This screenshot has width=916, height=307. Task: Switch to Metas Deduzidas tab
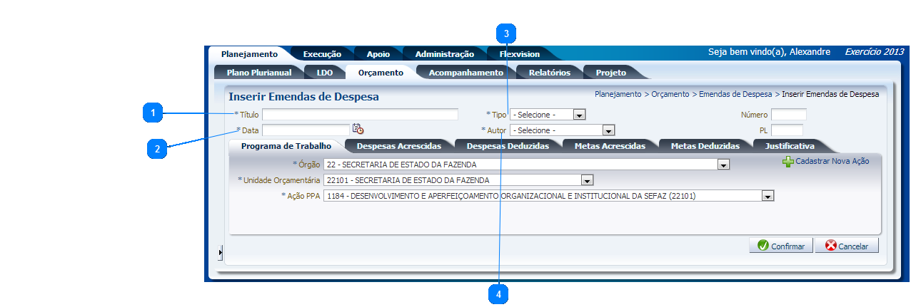point(705,146)
